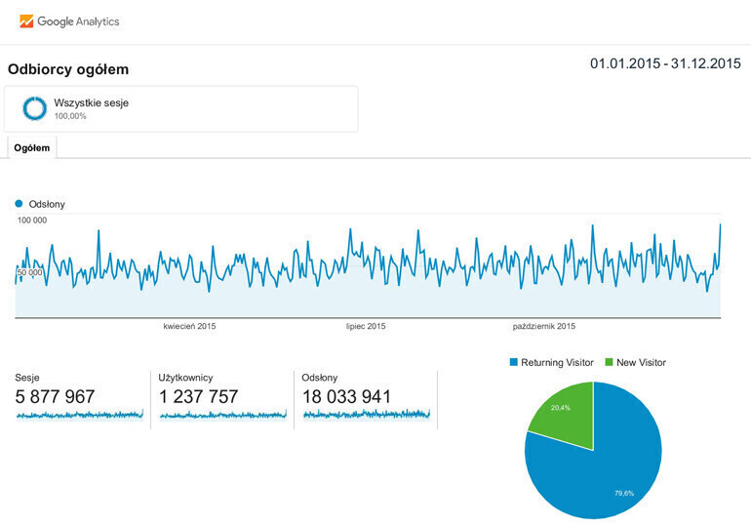
Task: Click the Sesje value 5 877 967
Action: click(x=56, y=396)
